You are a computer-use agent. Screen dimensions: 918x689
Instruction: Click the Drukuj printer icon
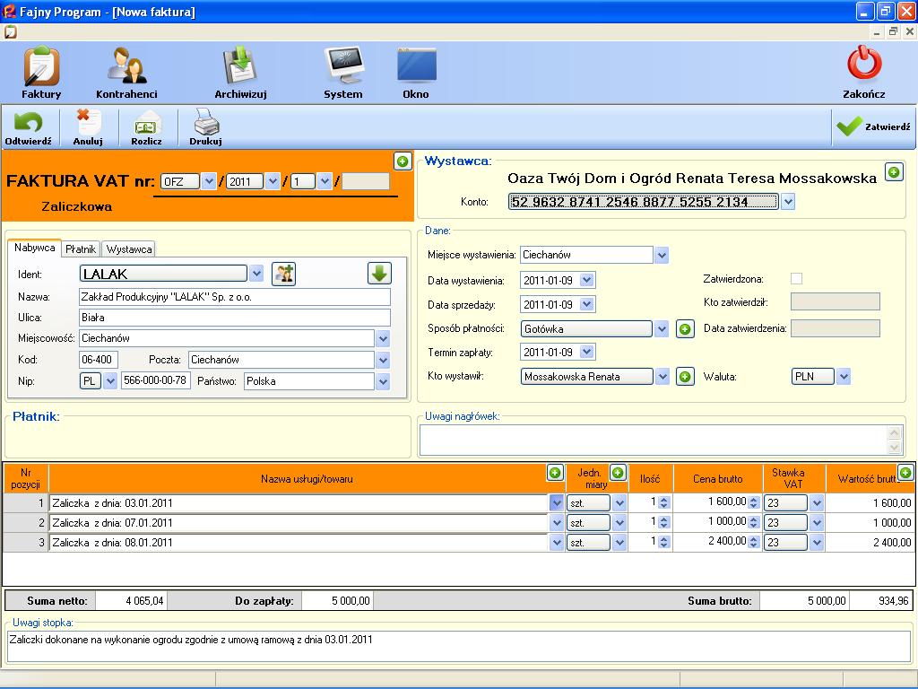click(205, 126)
